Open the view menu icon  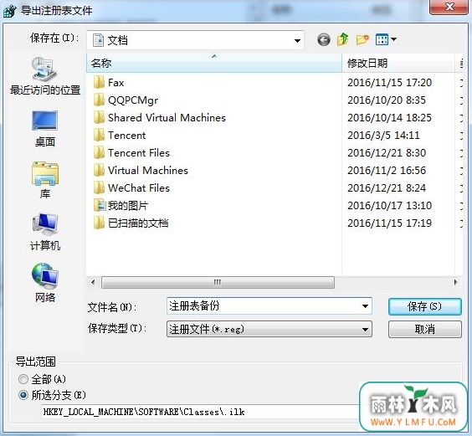click(386, 39)
